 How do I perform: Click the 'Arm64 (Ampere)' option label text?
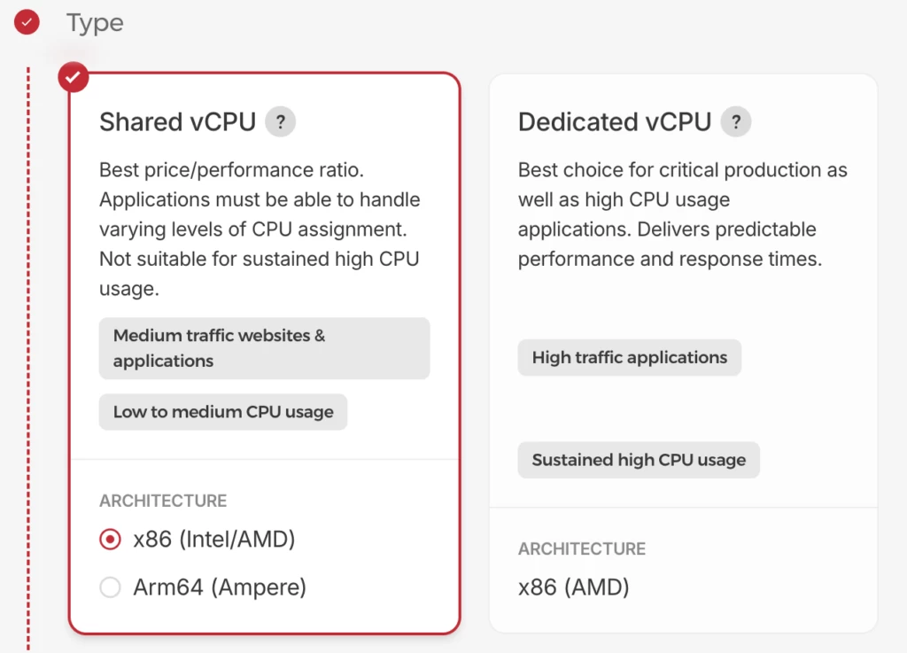[x=220, y=587]
